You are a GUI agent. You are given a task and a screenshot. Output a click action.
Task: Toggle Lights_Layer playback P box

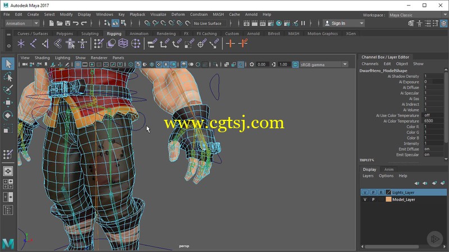pos(373,192)
